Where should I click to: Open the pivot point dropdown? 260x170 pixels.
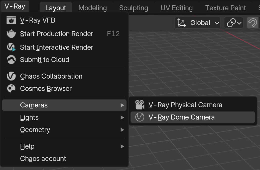(x=234, y=23)
